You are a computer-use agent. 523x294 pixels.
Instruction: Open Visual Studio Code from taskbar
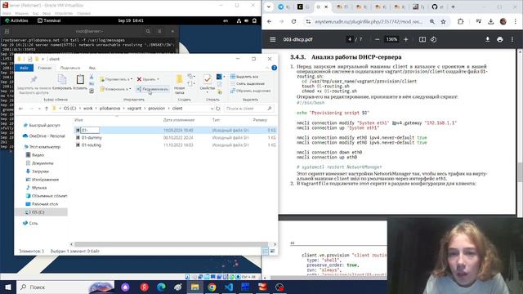229,287
